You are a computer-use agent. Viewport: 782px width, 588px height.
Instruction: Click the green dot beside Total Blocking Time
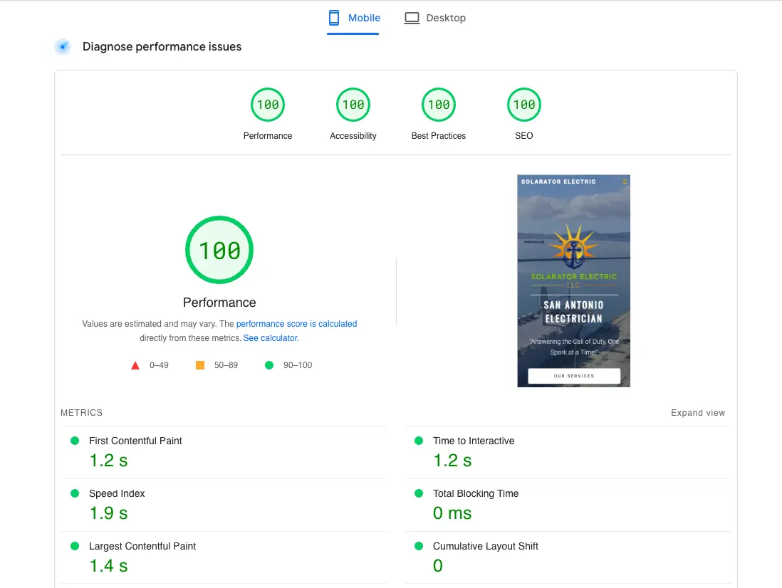pyautogui.click(x=418, y=493)
